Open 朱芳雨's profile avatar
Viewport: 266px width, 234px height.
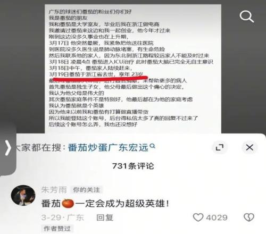tap(23, 195)
